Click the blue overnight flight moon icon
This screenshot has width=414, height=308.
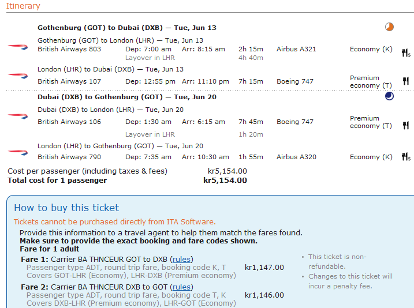click(389, 96)
